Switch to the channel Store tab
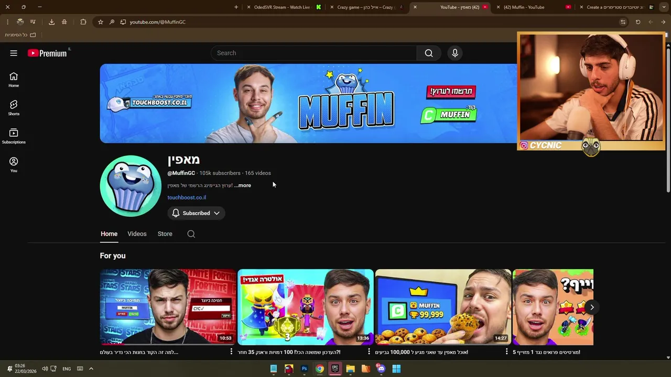 click(x=165, y=234)
